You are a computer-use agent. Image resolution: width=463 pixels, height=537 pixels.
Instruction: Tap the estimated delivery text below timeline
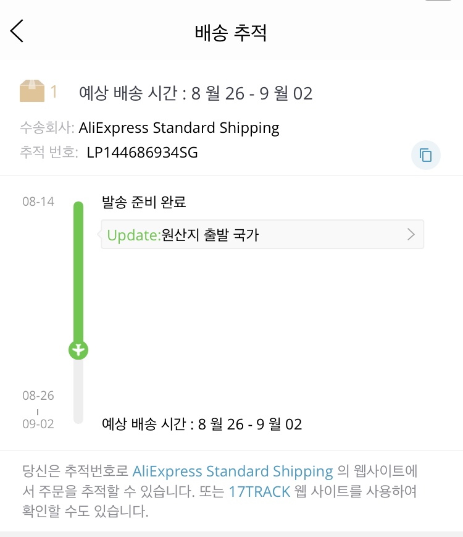tap(201, 425)
